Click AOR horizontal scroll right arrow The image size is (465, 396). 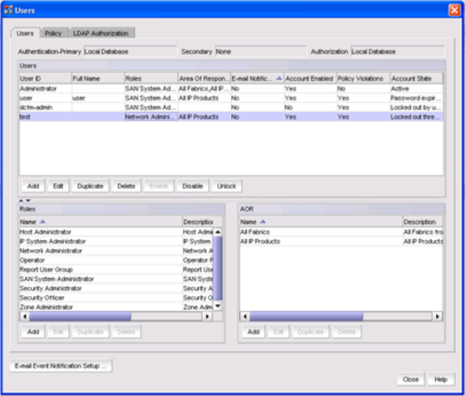coord(438,317)
